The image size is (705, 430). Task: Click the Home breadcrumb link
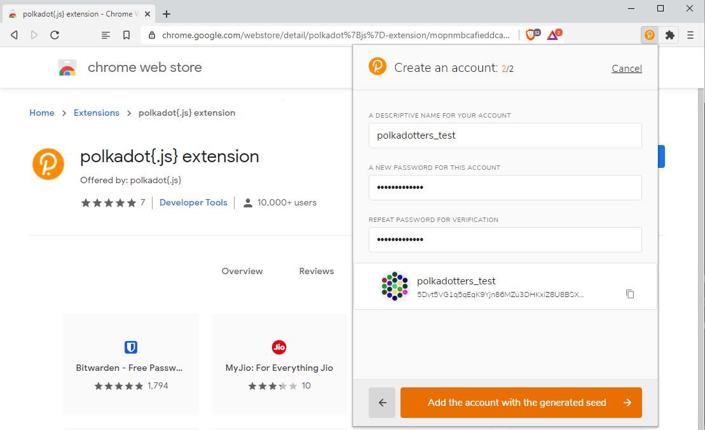tap(42, 113)
